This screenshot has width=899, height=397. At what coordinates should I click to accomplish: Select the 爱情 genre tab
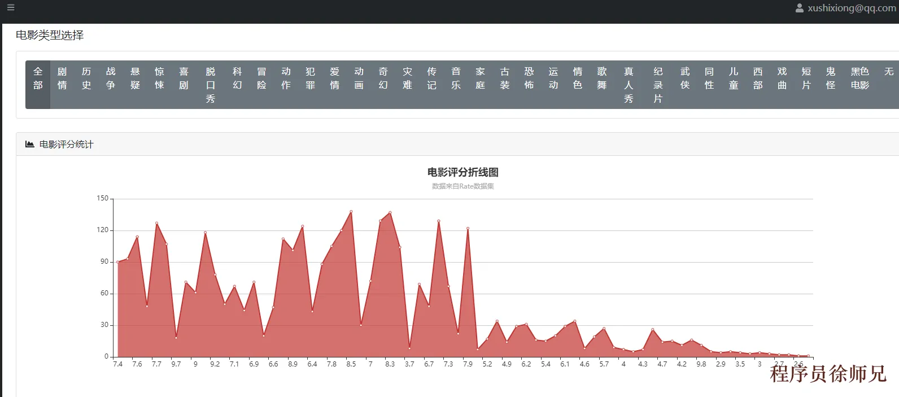pyautogui.click(x=334, y=85)
